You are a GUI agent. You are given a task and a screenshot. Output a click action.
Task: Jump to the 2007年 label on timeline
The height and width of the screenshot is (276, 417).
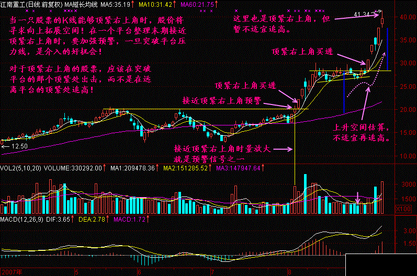[x=9, y=272]
